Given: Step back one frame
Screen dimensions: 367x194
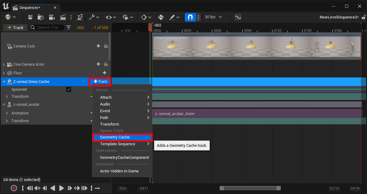Looking at the screenshot, I should coord(45,188).
